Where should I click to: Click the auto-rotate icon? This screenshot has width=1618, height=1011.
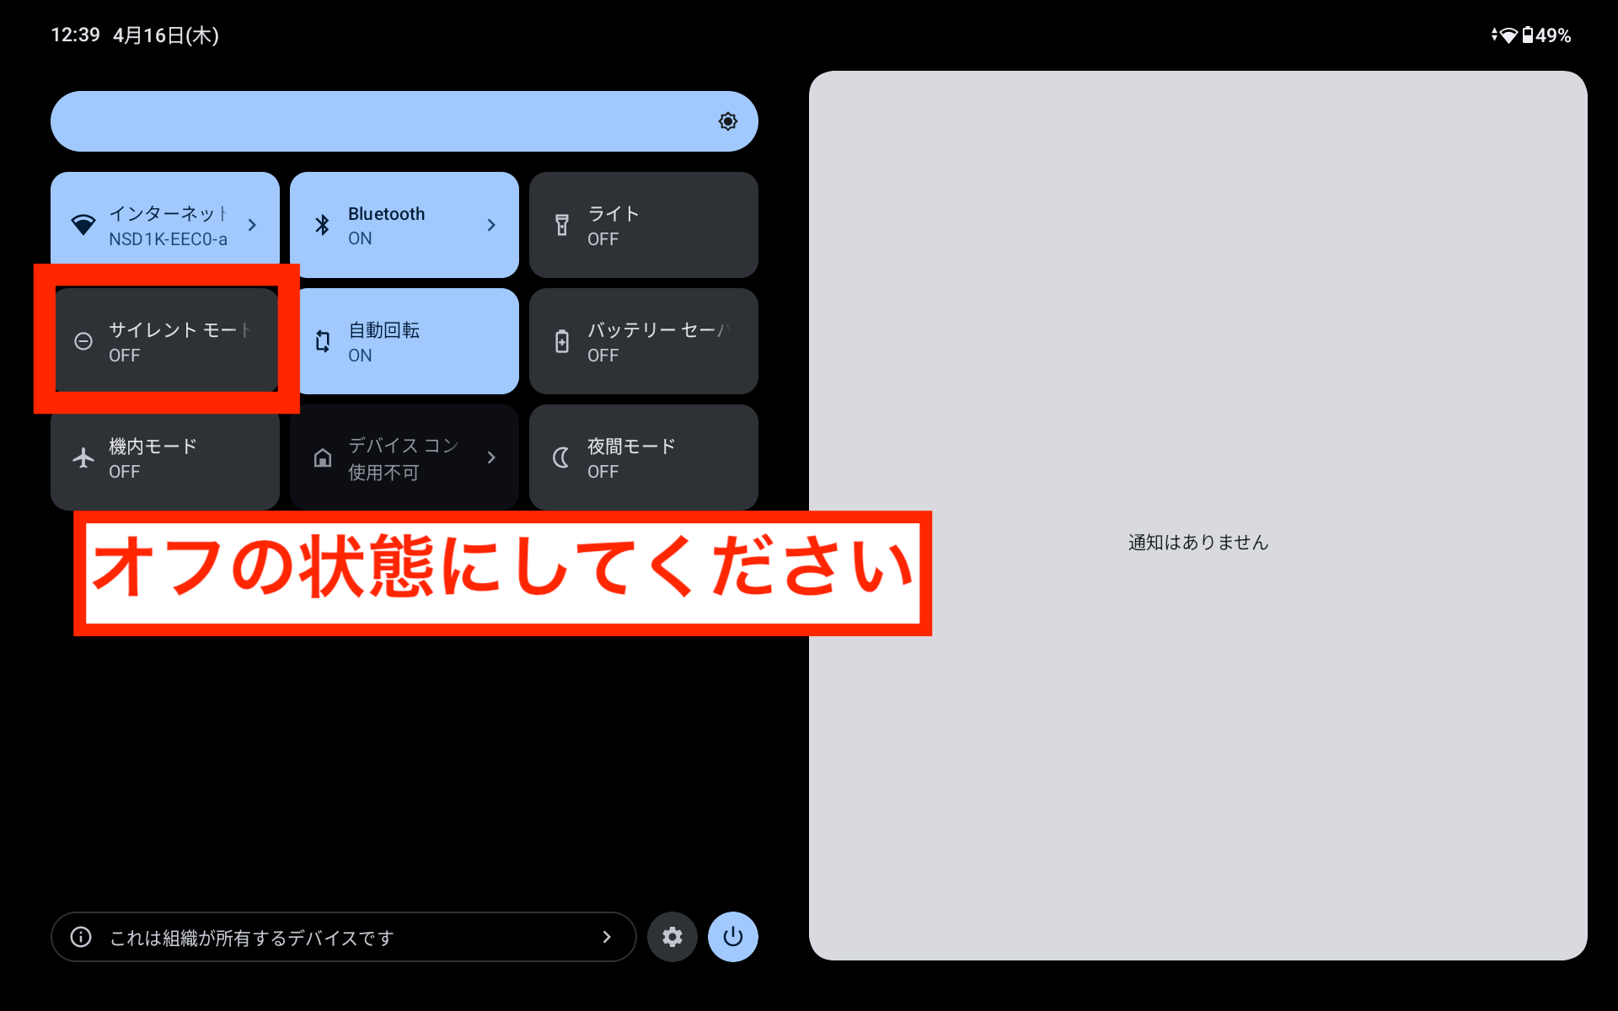click(x=323, y=341)
